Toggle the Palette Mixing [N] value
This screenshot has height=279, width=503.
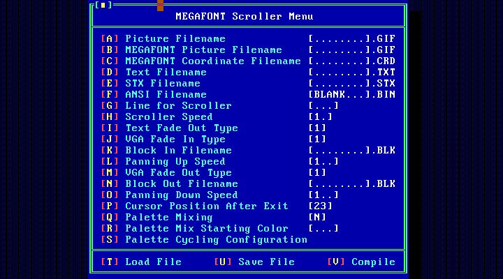[317, 217]
